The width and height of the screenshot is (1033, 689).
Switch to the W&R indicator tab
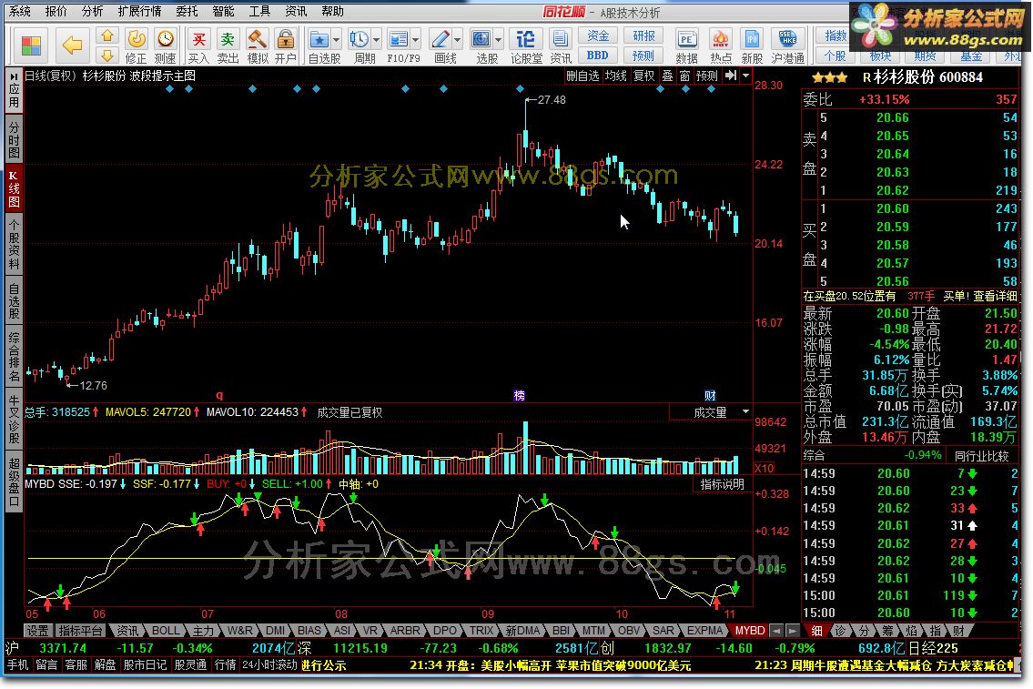239,631
